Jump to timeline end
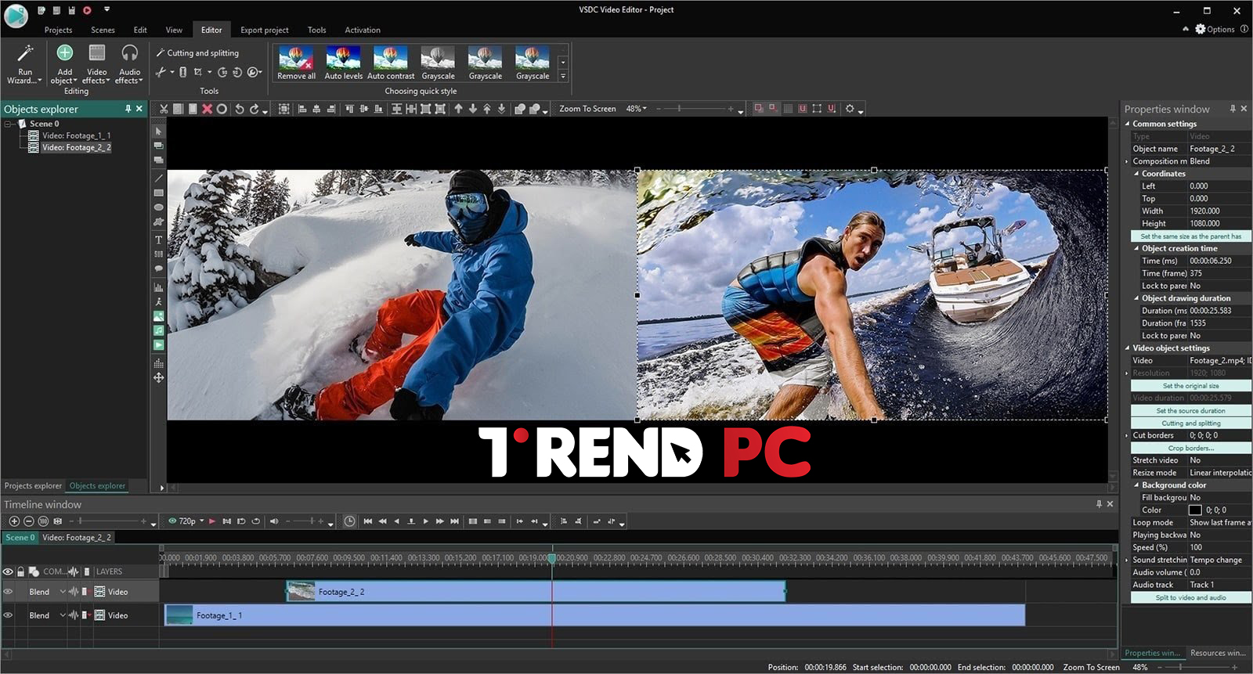The image size is (1253, 674). coord(454,521)
